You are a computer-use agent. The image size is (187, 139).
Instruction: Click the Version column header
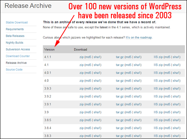(49, 49)
